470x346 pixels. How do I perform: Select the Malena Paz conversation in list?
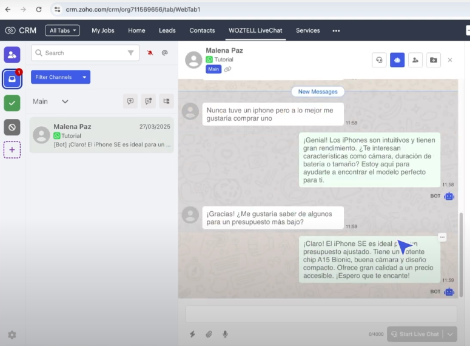click(102, 135)
